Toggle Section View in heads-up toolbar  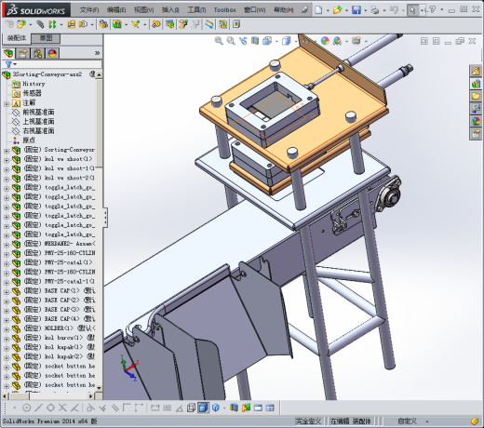[x=255, y=41]
